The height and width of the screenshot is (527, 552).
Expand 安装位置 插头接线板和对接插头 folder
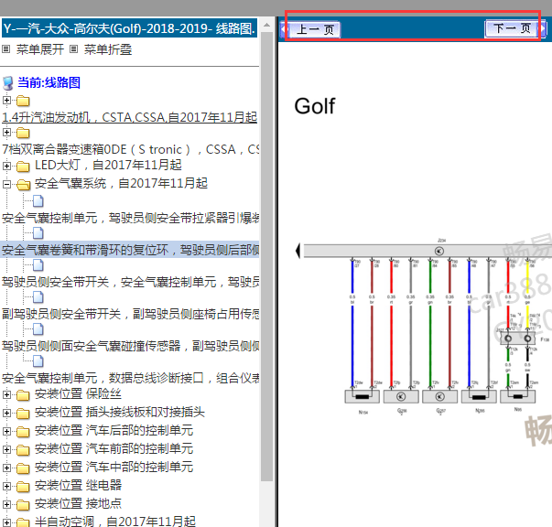[x=6, y=413]
